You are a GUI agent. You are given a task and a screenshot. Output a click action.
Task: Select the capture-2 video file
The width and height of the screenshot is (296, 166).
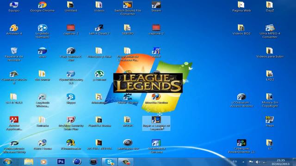coord(156,30)
